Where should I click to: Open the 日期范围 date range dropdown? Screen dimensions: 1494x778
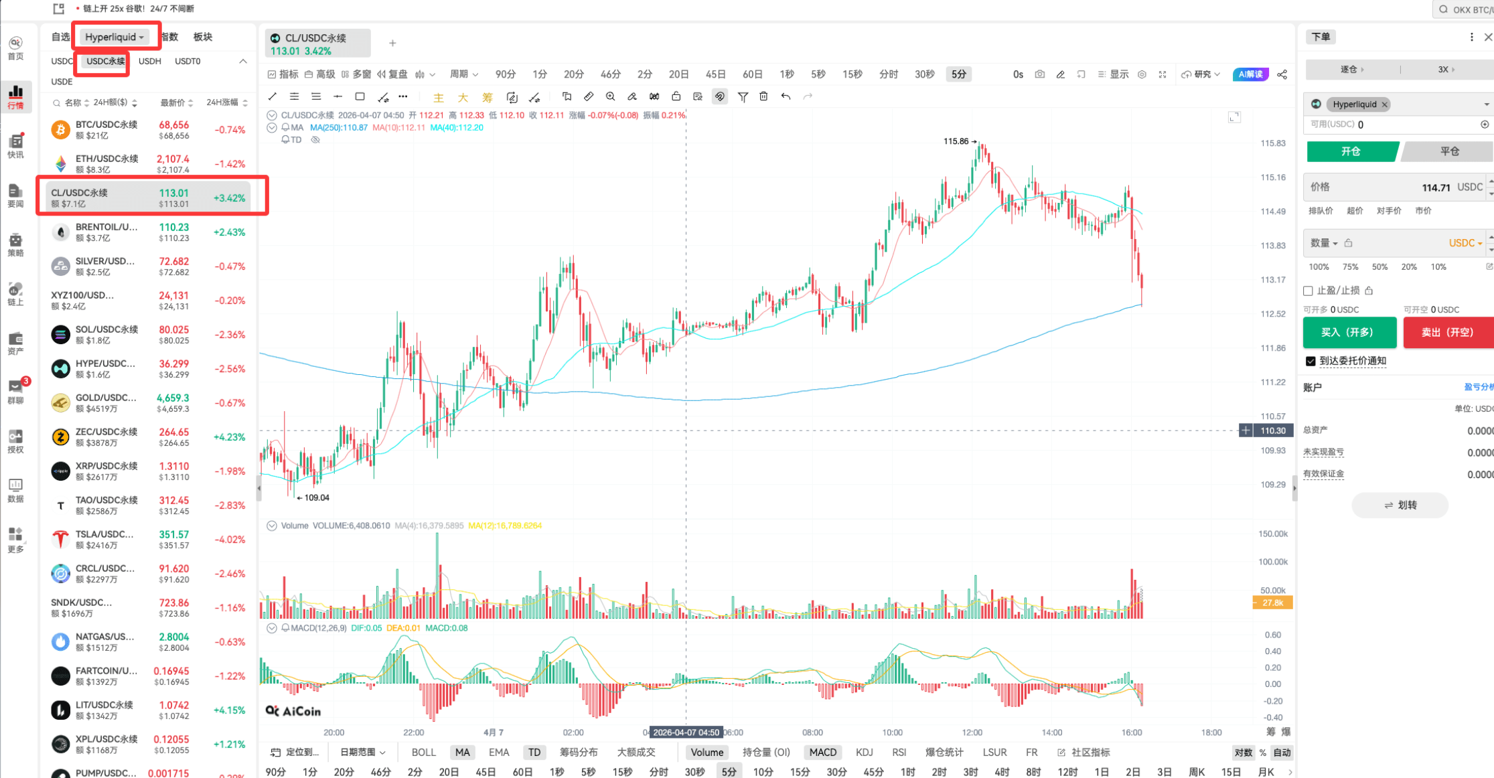(x=362, y=752)
